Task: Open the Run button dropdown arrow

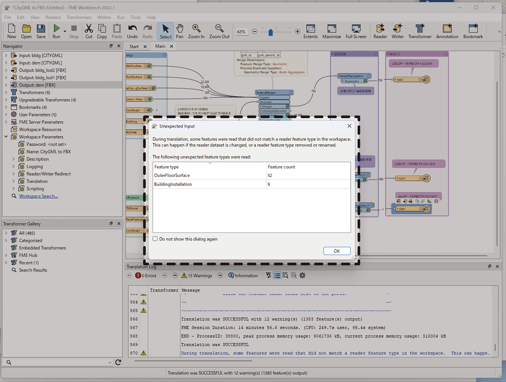Action: pos(65,32)
